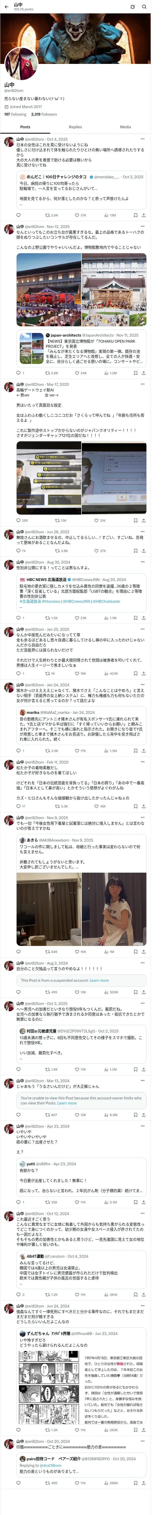Go back using the top-left arrow

pyautogui.click(x=7, y=7)
